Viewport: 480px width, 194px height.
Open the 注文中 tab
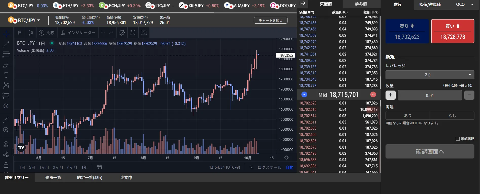tap(126, 178)
